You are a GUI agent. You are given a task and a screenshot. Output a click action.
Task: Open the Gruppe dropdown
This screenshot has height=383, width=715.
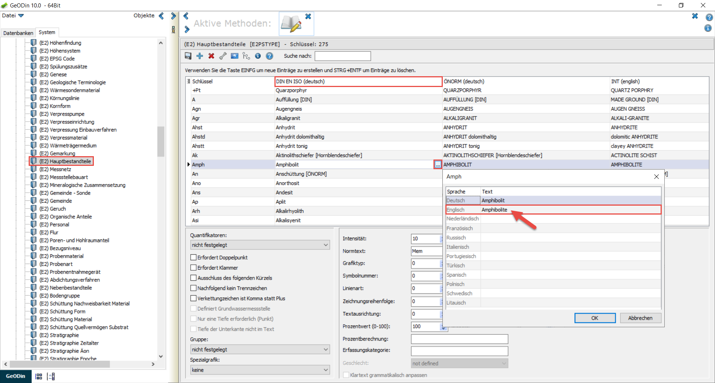260,350
